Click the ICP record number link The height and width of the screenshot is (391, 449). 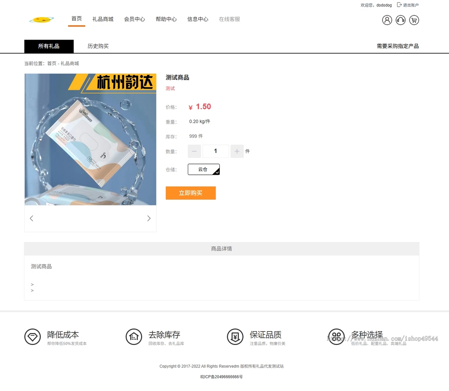pos(222,377)
